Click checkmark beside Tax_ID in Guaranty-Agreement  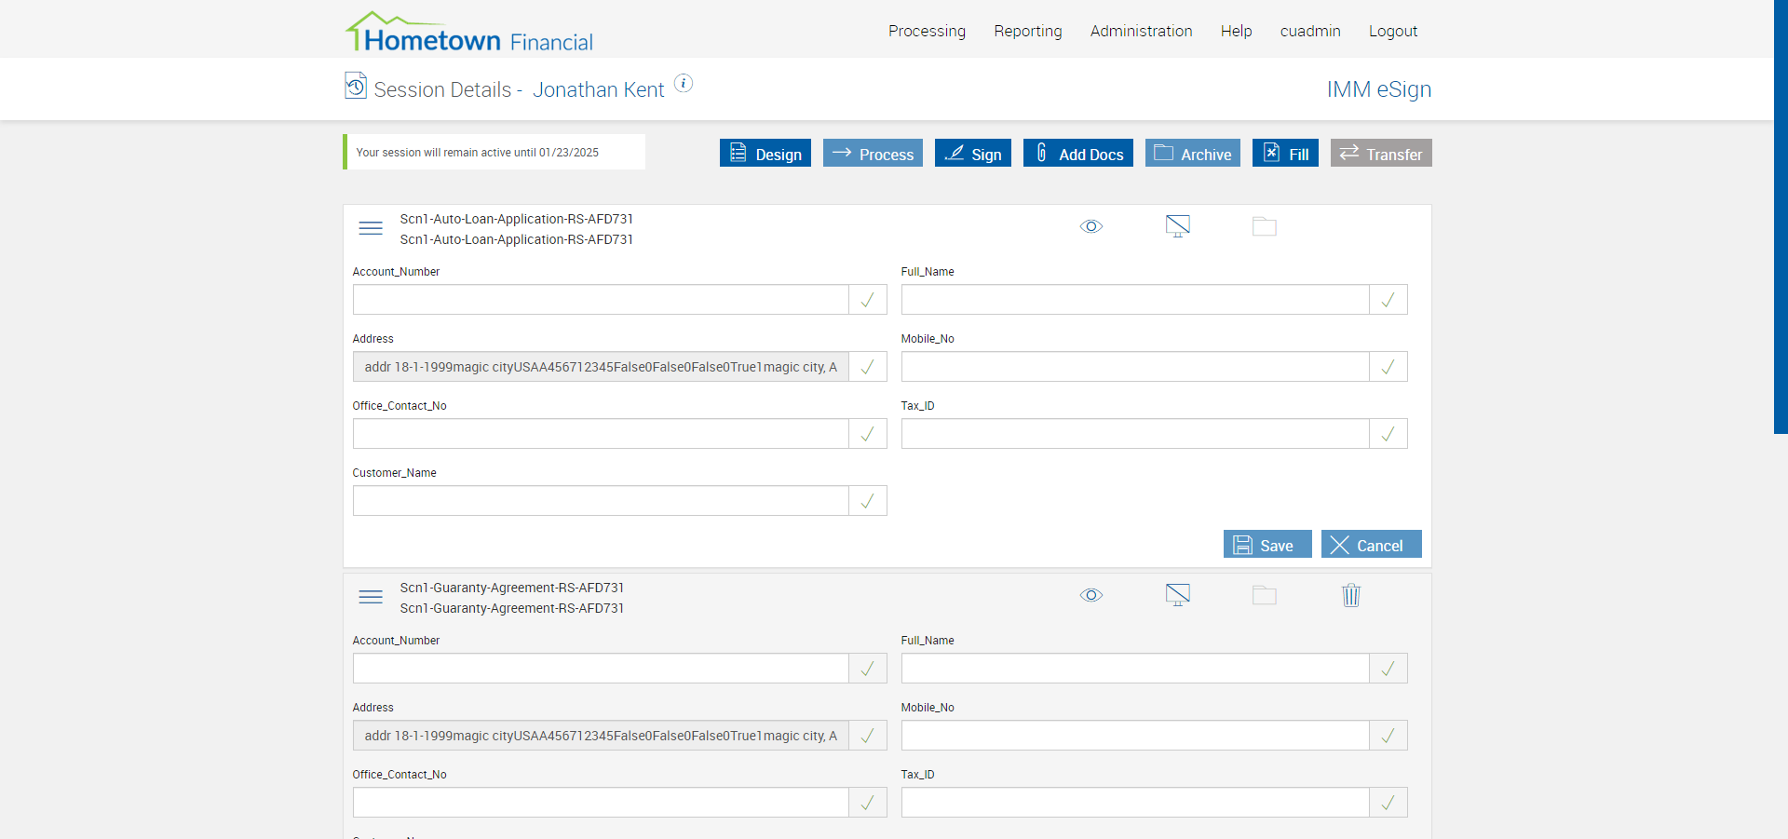point(1388,803)
